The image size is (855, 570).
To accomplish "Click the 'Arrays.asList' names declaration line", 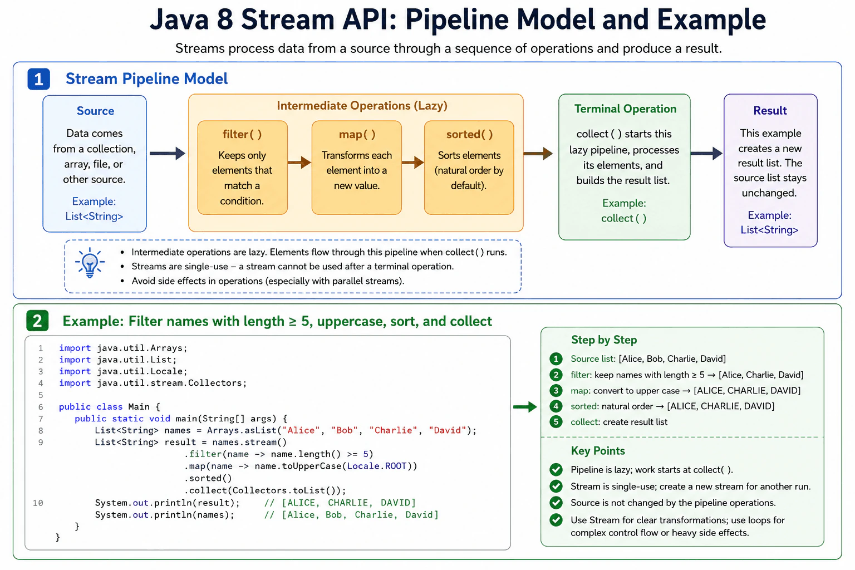I will [x=286, y=430].
